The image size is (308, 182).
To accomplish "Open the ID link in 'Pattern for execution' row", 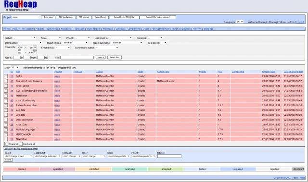I will pyautogui.click(x=12, y=105).
